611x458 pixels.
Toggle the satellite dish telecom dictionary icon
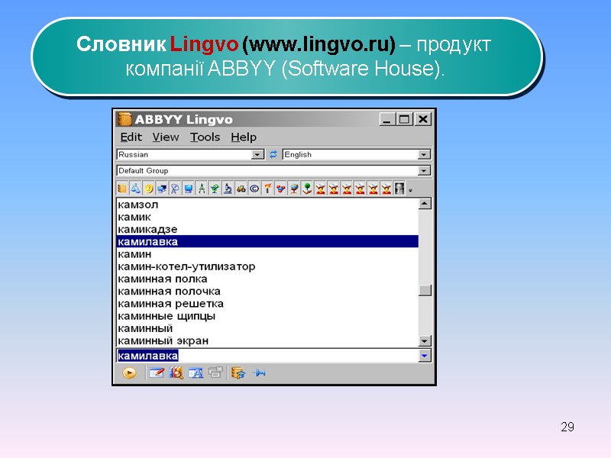(176, 189)
